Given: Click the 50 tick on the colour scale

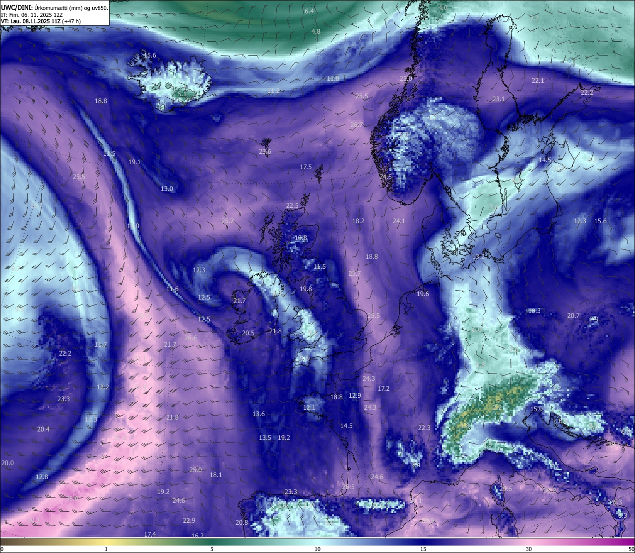Looking at the screenshot, I should [x=631, y=549].
